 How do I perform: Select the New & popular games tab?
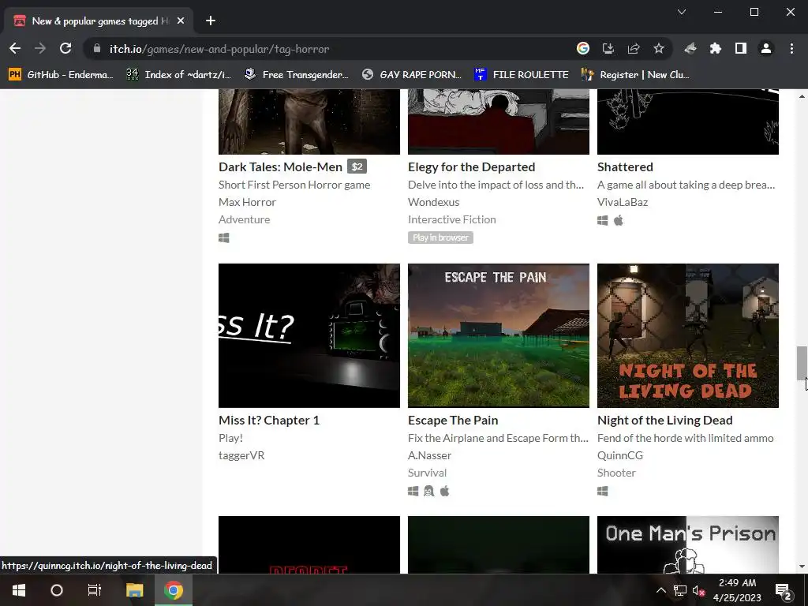[99, 21]
